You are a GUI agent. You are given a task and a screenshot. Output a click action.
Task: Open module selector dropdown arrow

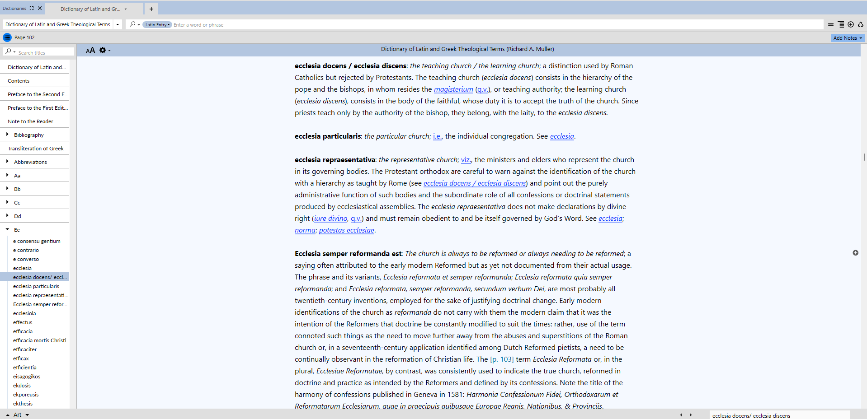118,24
